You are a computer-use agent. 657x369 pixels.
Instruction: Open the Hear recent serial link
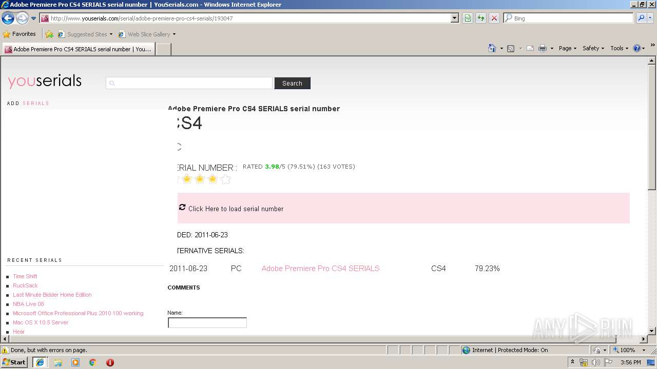tap(18, 332)
